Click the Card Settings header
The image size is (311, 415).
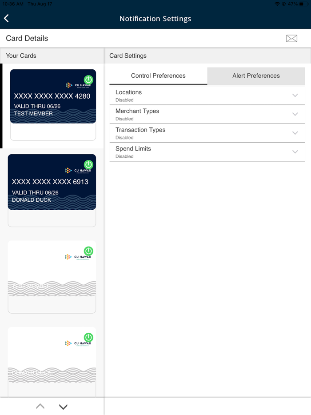click(128, 56)
